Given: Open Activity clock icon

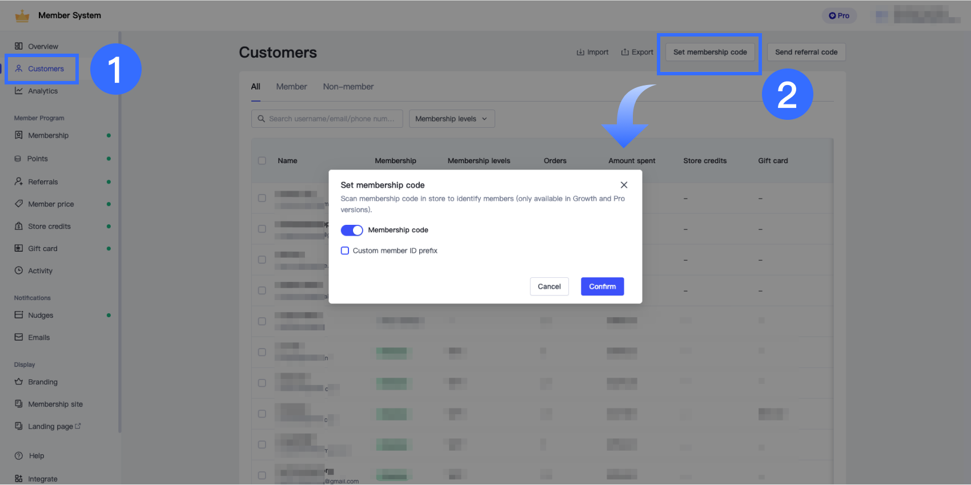Looking at the screenshot, I should point(19,270).
